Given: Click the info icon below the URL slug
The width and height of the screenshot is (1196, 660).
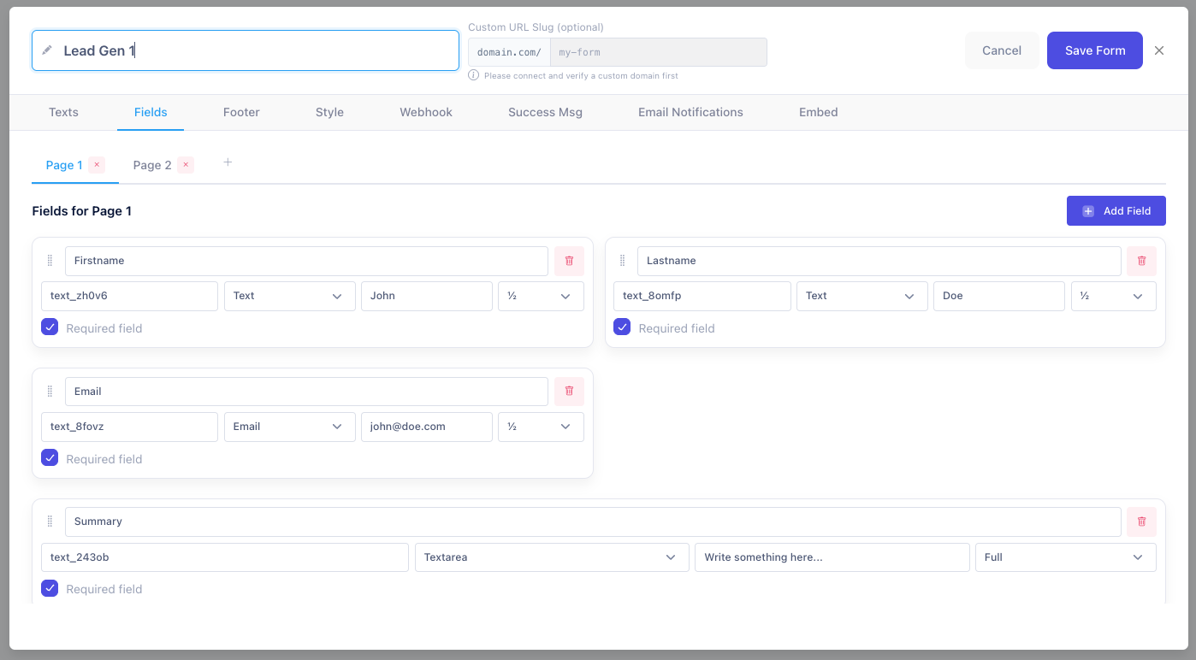Looking at the screenshot, I should (473, 75).
